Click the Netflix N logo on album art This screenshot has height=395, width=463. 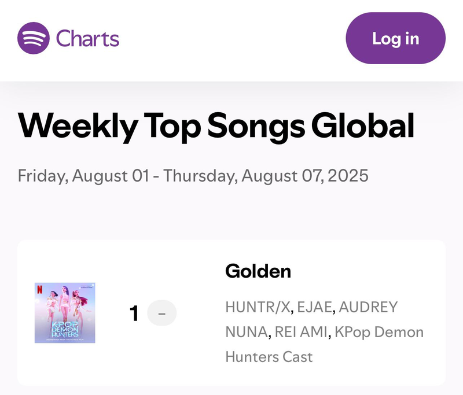(39, 287)
